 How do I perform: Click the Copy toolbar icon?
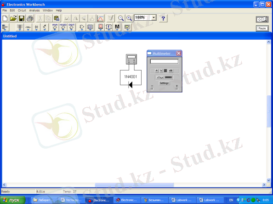[x=48, y=18]
